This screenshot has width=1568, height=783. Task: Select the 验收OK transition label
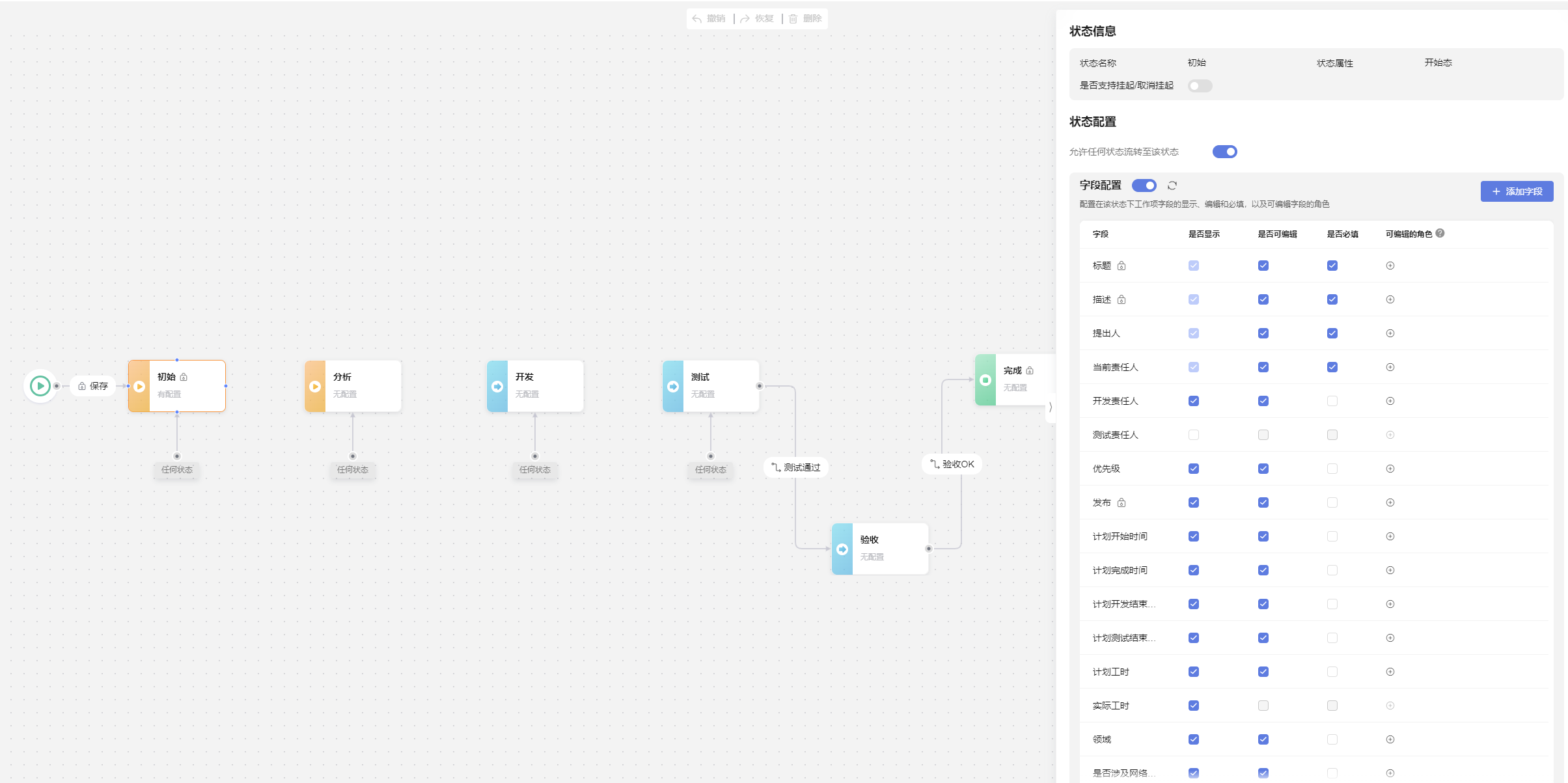pyautogui.click(x=952, y=464)
